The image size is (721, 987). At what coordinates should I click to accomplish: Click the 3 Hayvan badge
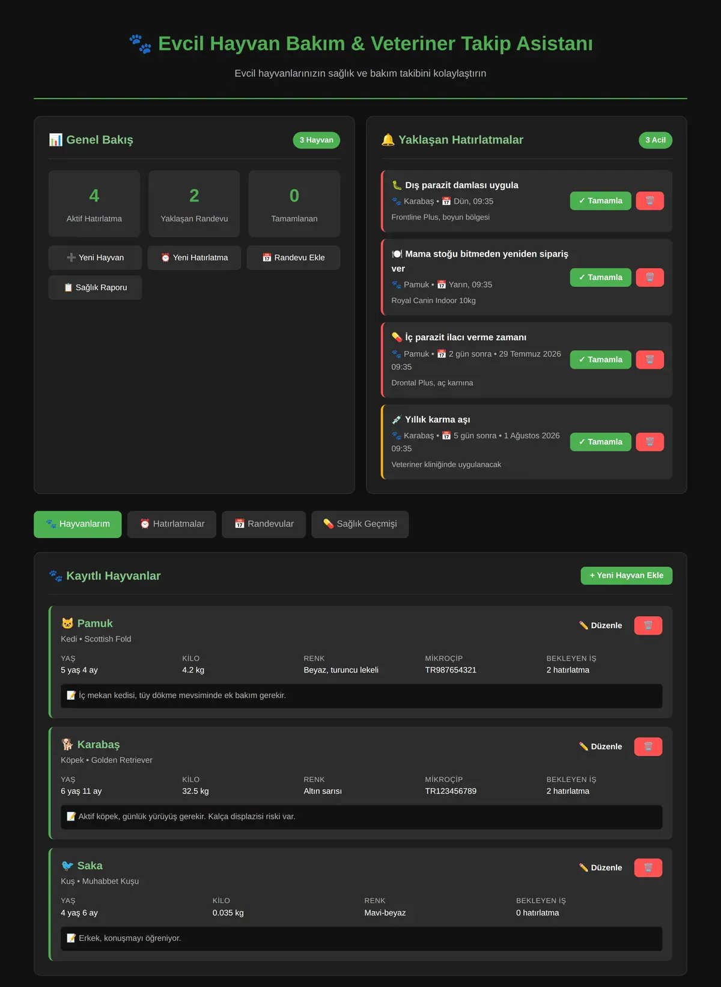point(317,140)
